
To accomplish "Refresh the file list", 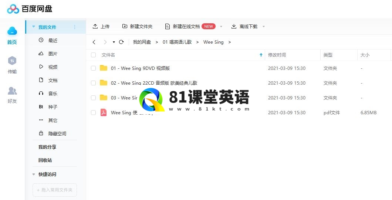I will (121, 42).
